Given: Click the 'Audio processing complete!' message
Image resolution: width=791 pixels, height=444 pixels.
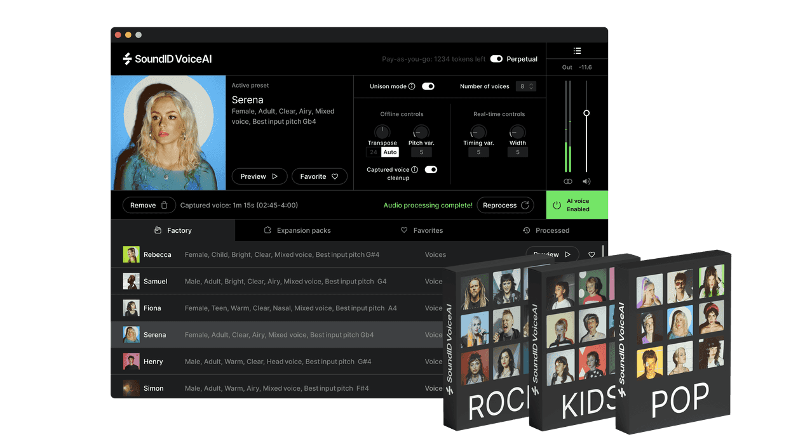Looking at the screenshot, I should [x=428, y=206].
